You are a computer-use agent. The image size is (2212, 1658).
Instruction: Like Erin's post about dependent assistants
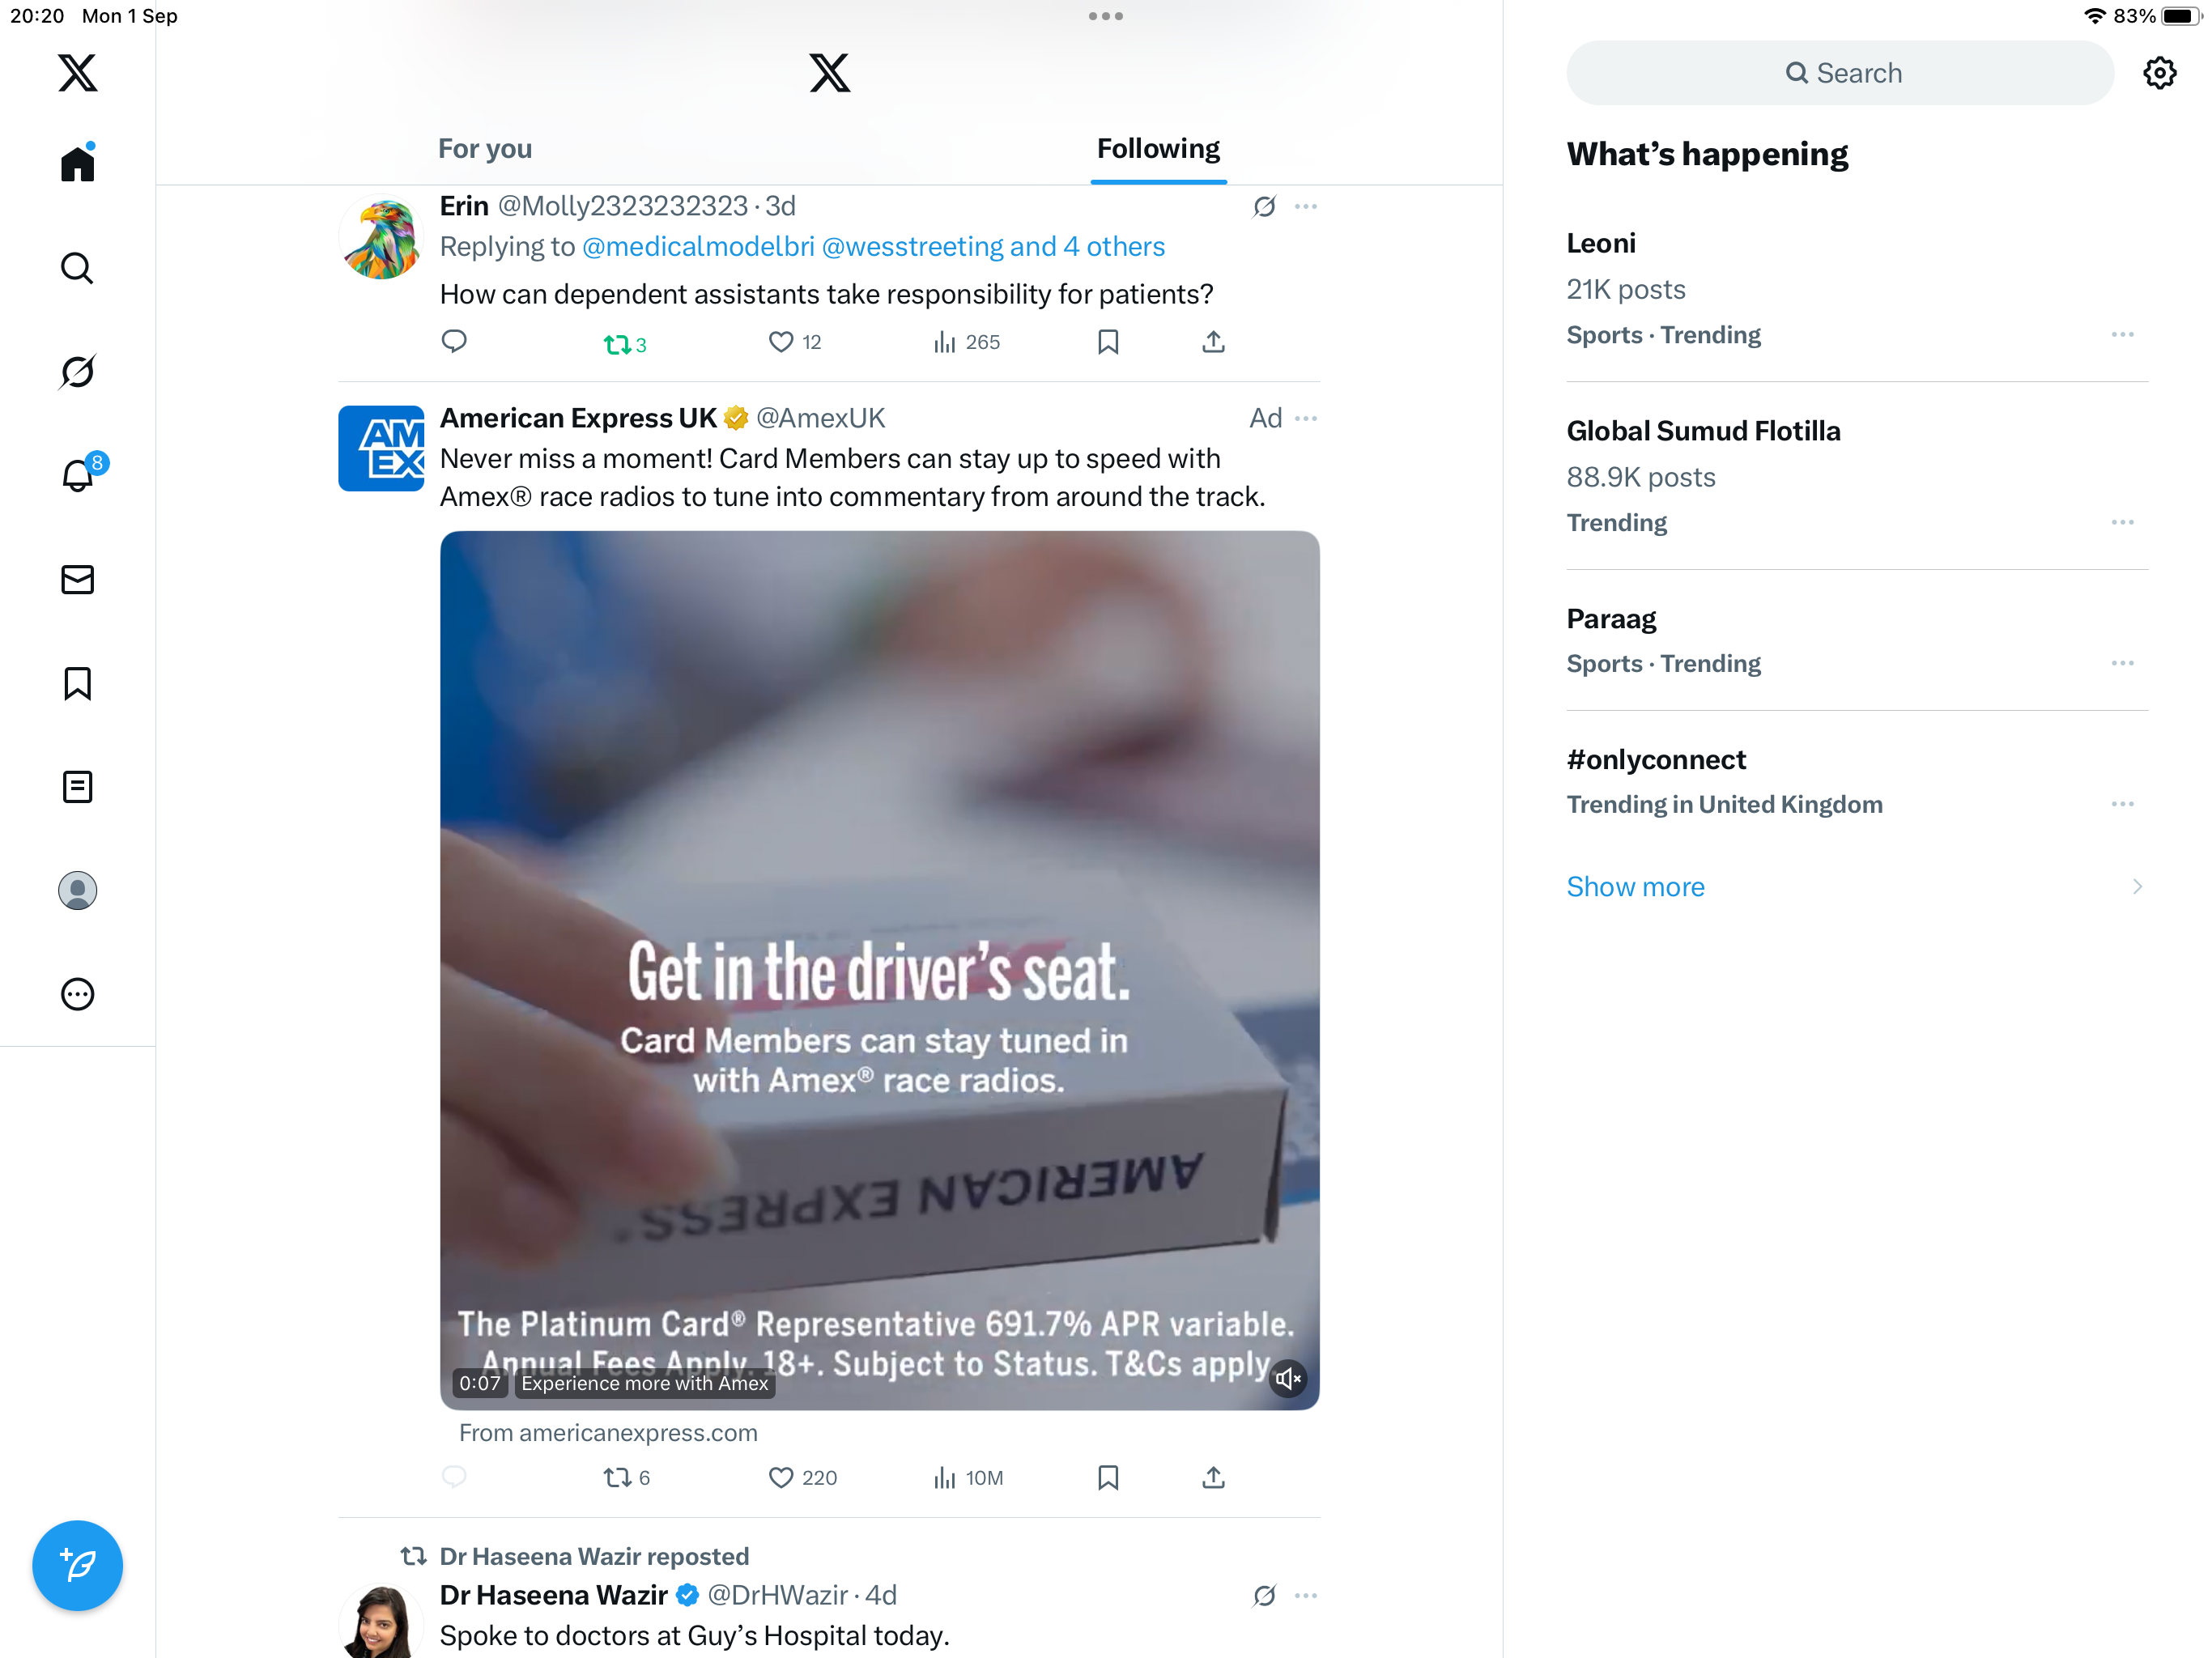(x=781, y=342)
